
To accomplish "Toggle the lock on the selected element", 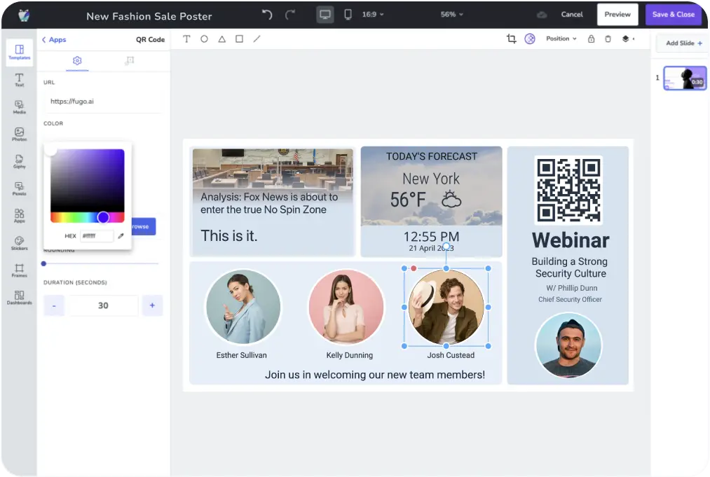I will click(591, 39).
